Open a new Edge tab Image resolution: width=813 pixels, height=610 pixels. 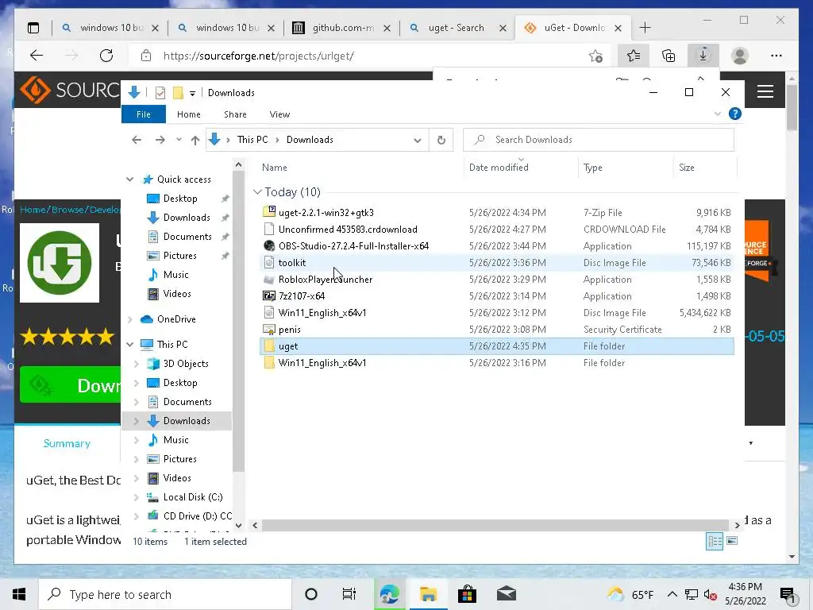[x=645, y=28]
